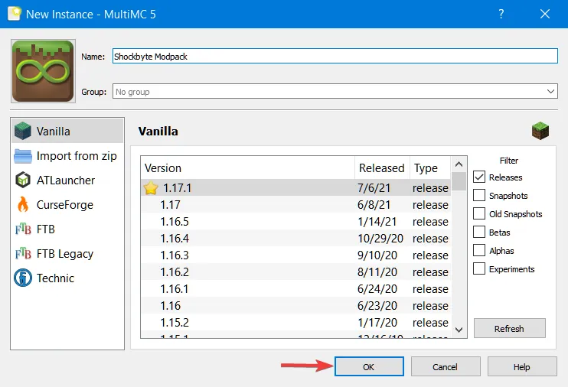Sort by the Released column header
568x387 pixels.
[382, 168]
